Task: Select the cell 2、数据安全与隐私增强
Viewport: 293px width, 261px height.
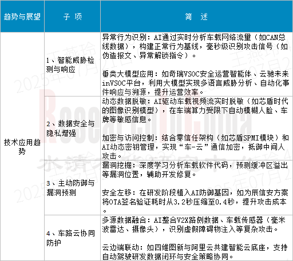Action: click(x=72, y=128)
